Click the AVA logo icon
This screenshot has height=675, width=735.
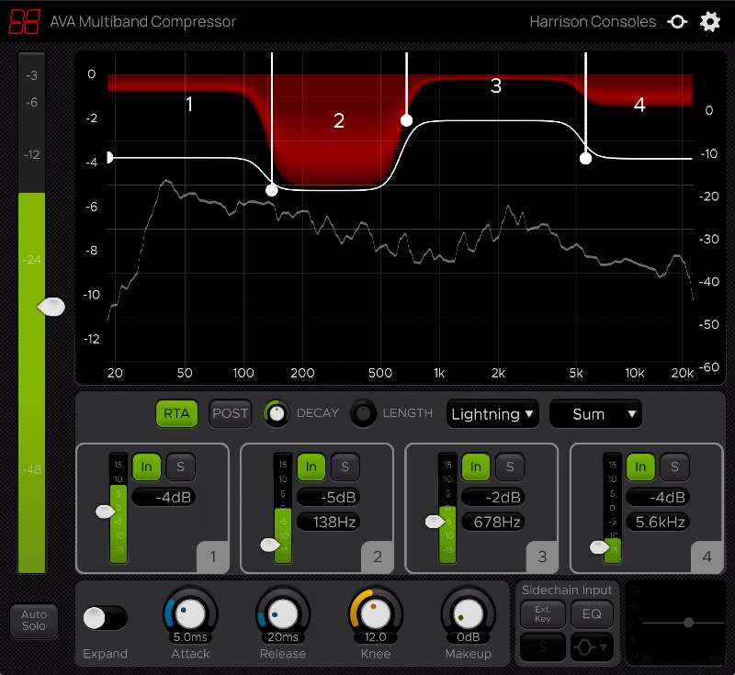tap(25, 21)
